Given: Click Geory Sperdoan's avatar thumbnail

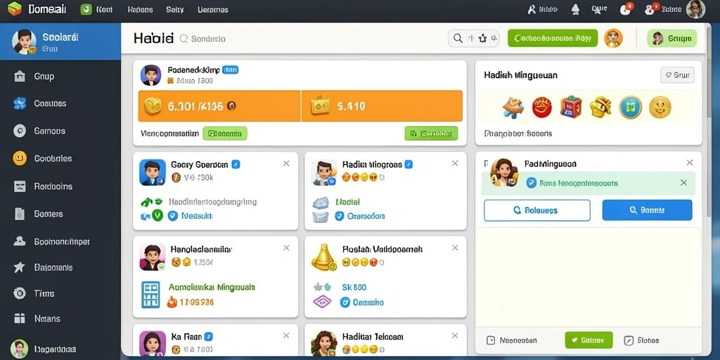Looking at the screenshot, I should [153, 172].
